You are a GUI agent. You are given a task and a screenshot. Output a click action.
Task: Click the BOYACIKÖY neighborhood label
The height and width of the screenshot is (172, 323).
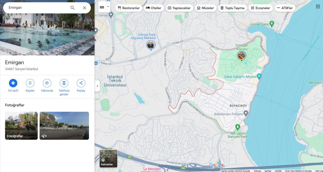pos(238,106)
